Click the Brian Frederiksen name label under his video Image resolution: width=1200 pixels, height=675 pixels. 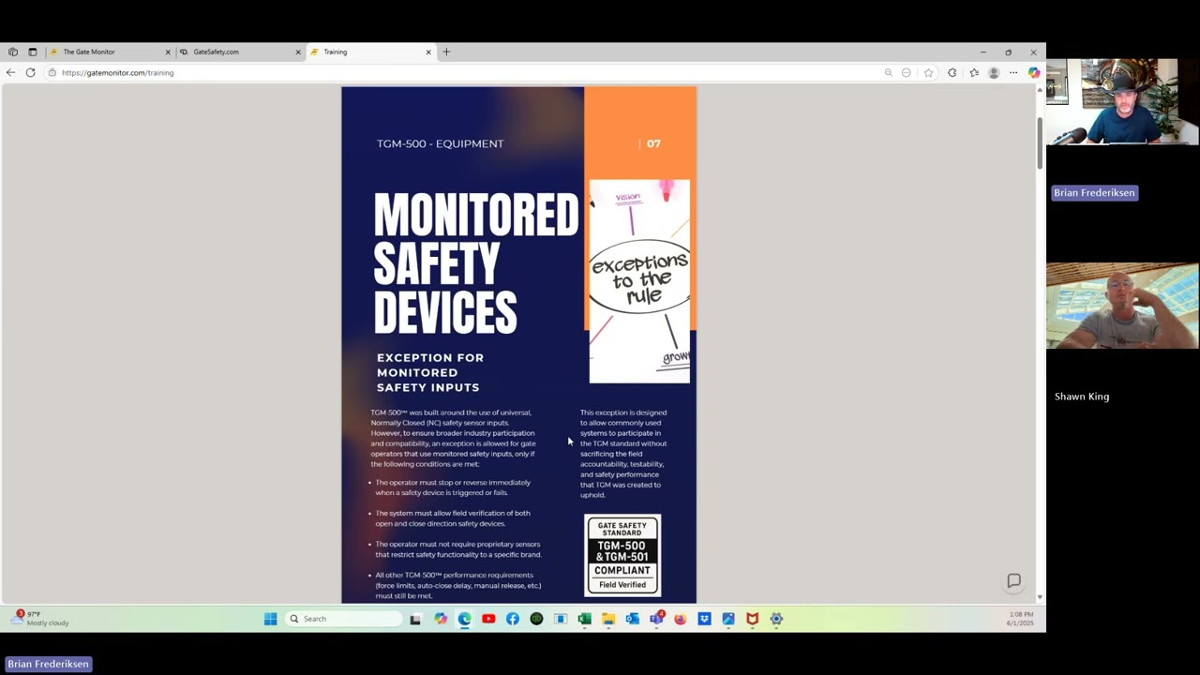tap(1094, 192)
